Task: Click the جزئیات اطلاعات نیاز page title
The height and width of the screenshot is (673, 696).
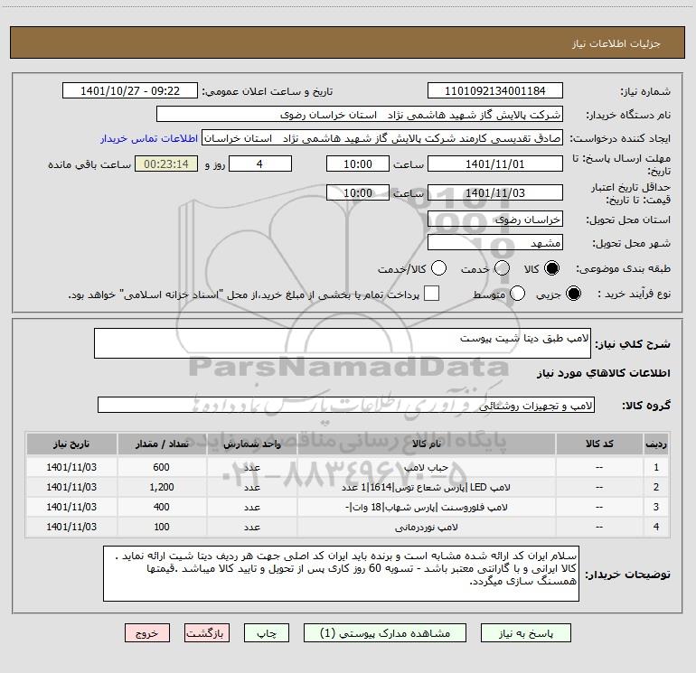Action: click(616, 43)
